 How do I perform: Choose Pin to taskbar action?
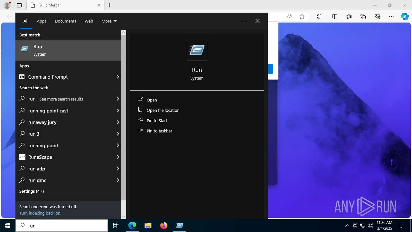coord(197,131)
